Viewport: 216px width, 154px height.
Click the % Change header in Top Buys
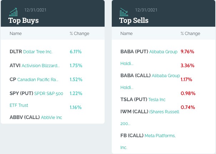pyautogui.click(x=79, y=34)
